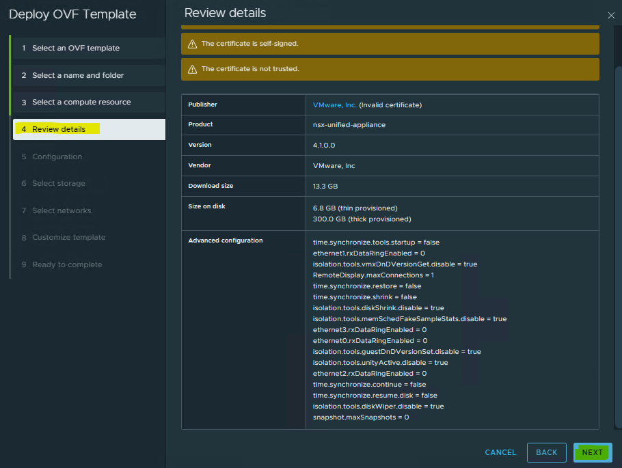The height and width of the screenshot is (468, 622).
Task: Click the Deploy OVF Template title
Action: point(72,14)
